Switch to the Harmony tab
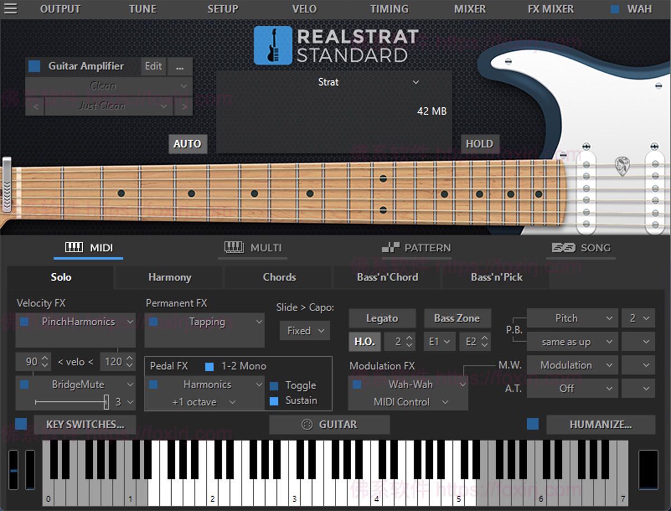Image resolution: width=671 pixels, height=511 pixels. click(169, 277)
